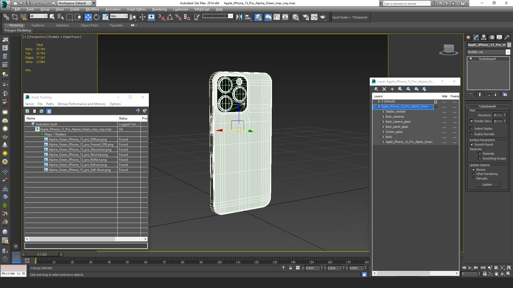This screenshot has width=513, height=288.
Task: Click the Mirror tool icon
Action: (239, 17)
